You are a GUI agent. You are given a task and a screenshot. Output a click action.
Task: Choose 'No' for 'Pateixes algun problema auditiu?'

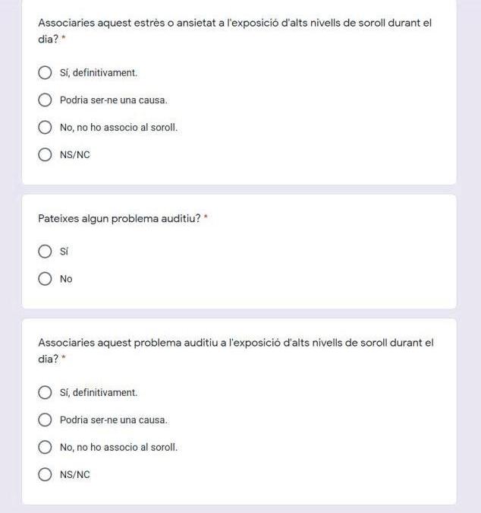coord(45,279)
